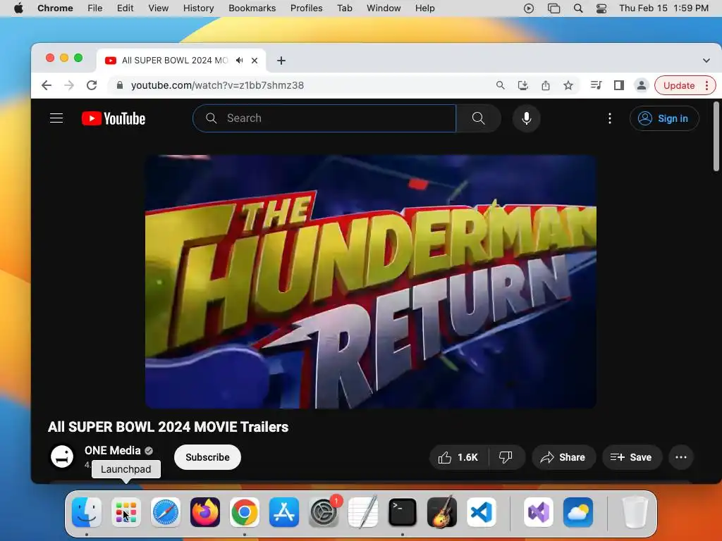Open ONE Media channel avatar
Image resolution: width=722 pixels, height=541 pixels.
click(x=62, y=456)
